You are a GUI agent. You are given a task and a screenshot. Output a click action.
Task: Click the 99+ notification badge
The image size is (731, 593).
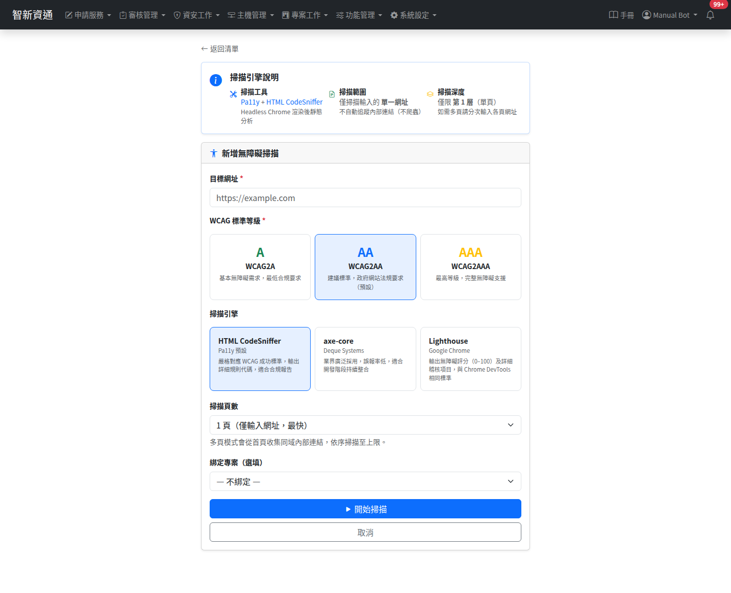(x=718, y=5)
